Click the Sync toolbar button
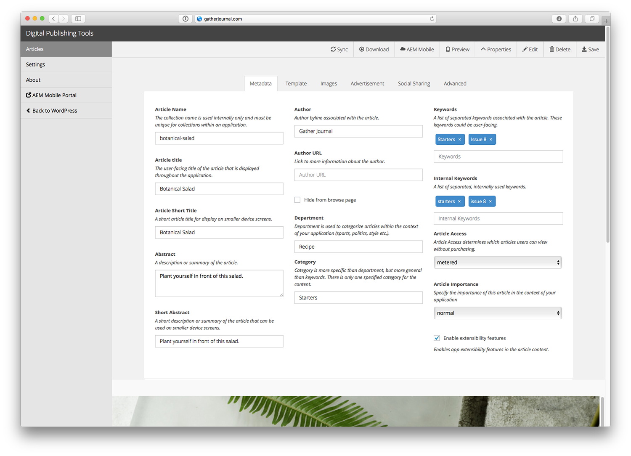 point(339,49)
